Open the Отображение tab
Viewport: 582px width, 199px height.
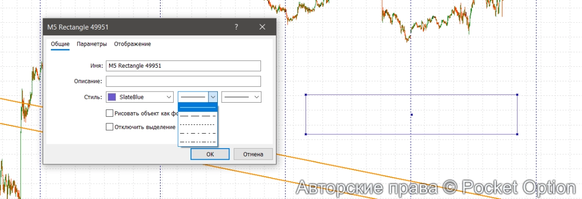132,44
